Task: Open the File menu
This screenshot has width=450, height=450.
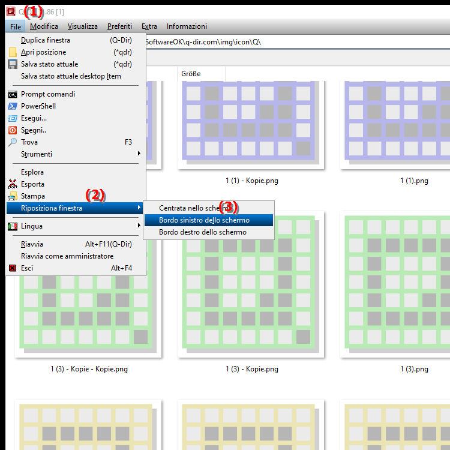Action: 16,26
